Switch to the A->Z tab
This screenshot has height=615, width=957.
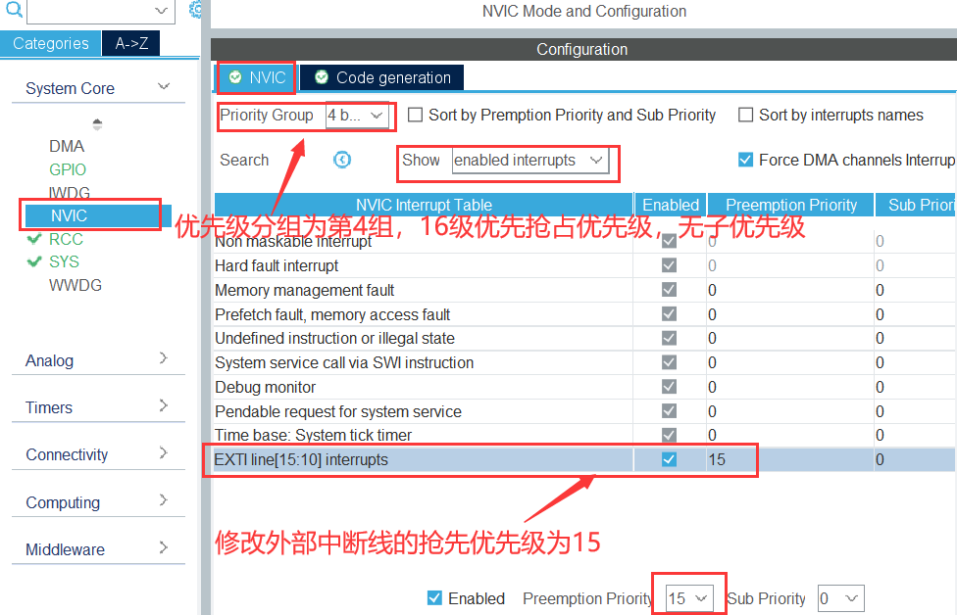pyautogui.click(x=130, y=43)
